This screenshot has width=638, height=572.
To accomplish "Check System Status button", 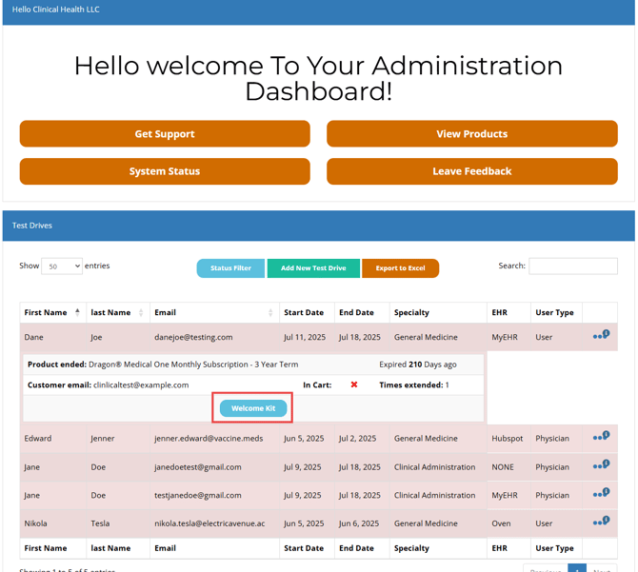I will pos(165,171).
